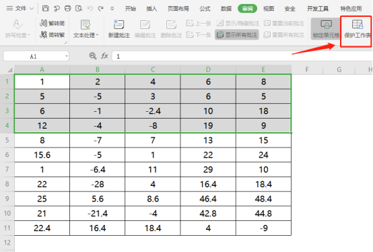
Task: Select cell C9 containing 8.6
Action: [x=153, y=199]
